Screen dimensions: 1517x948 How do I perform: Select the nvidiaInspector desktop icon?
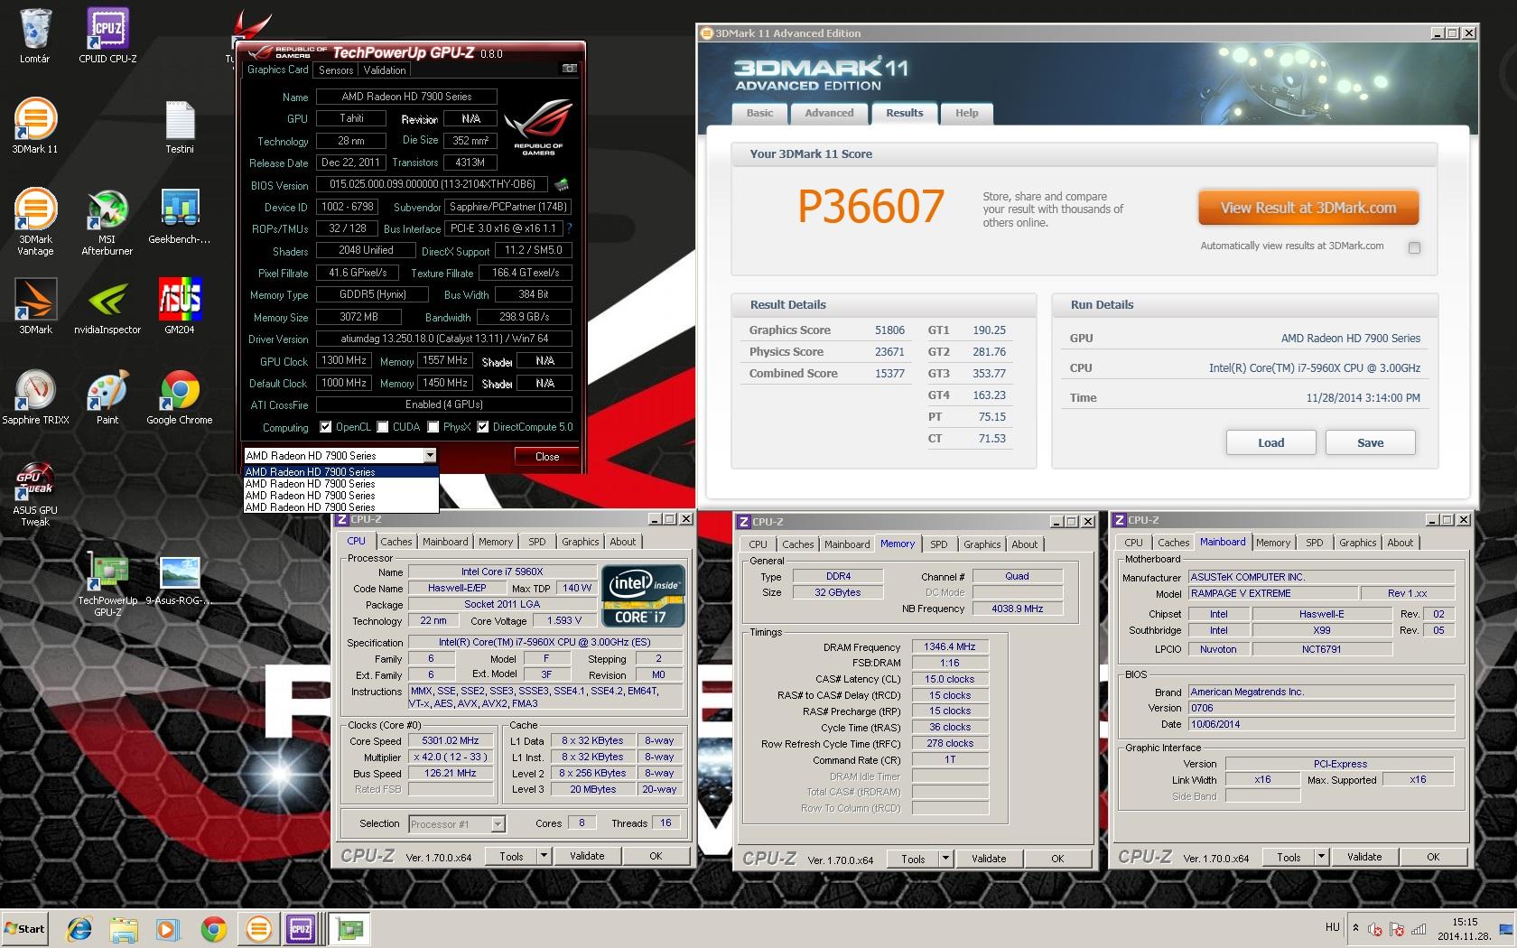pyautogui.click(x=107, y=306)
